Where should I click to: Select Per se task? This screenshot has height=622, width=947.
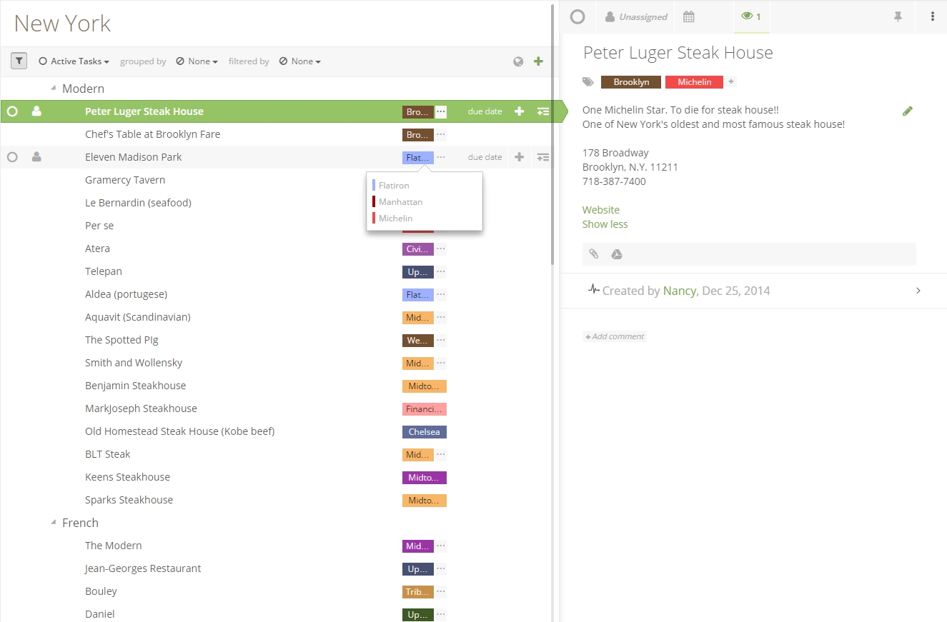pyautogui.click(x=99, y=226)
